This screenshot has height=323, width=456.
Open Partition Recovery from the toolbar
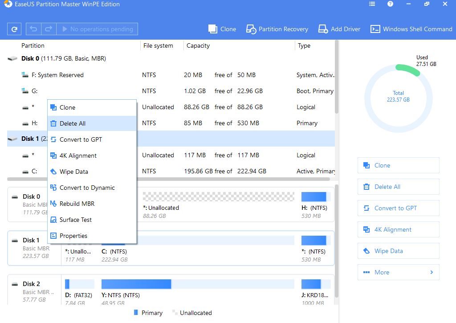(277, 29)
